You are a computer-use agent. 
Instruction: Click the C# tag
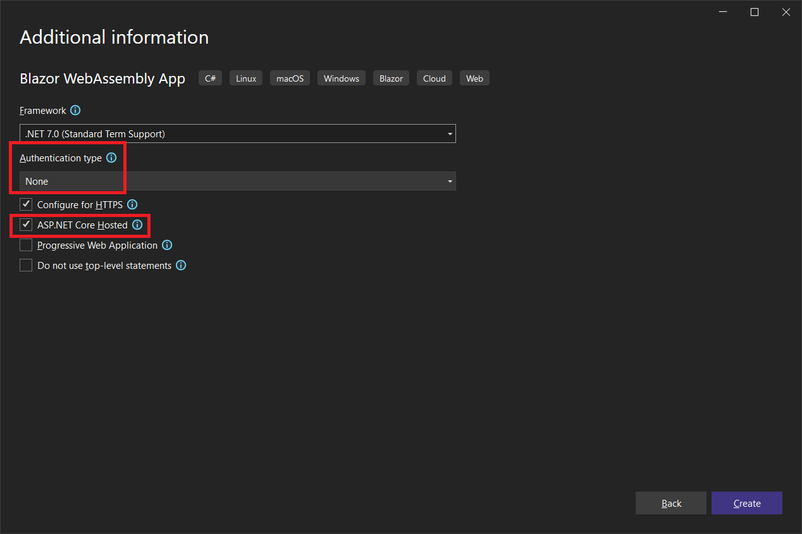211,78
